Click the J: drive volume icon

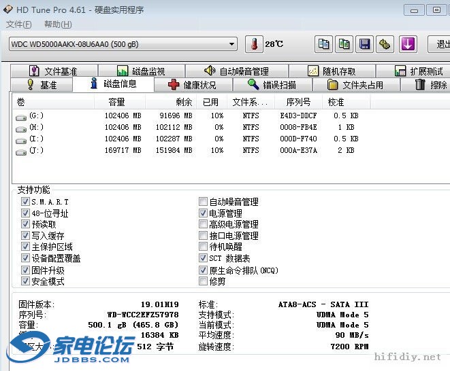21,152
